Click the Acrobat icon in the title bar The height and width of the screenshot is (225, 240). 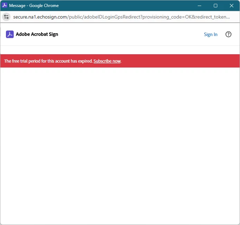(x=5, y=5)
